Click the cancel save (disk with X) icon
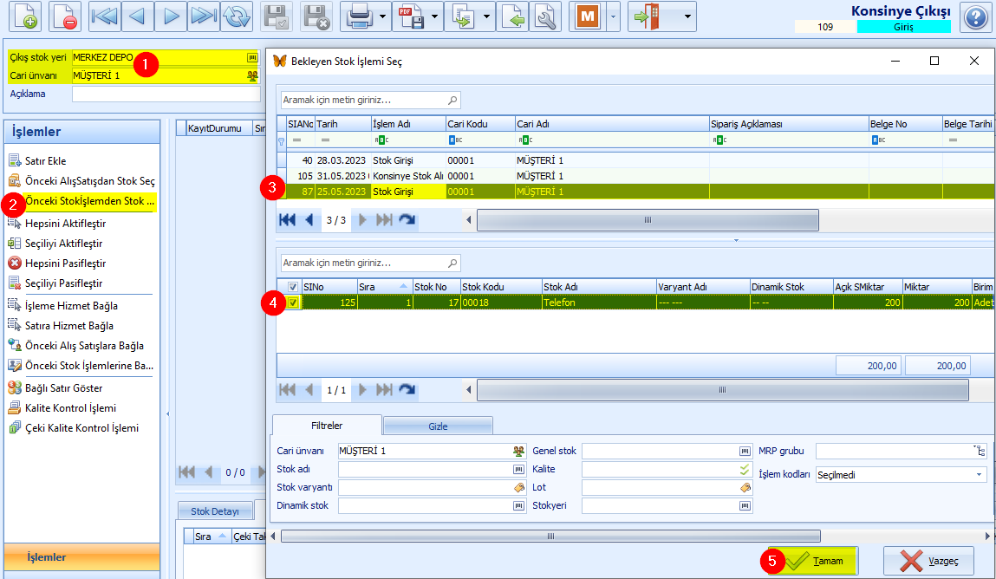The width and height of the screenshot is (996, 579). (316, 16)
